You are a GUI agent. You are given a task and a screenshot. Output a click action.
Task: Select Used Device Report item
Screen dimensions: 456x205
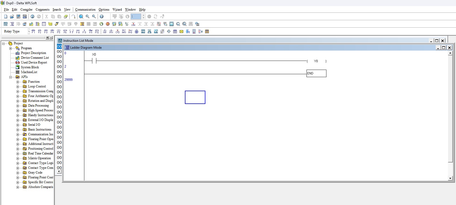click(34, 62)
